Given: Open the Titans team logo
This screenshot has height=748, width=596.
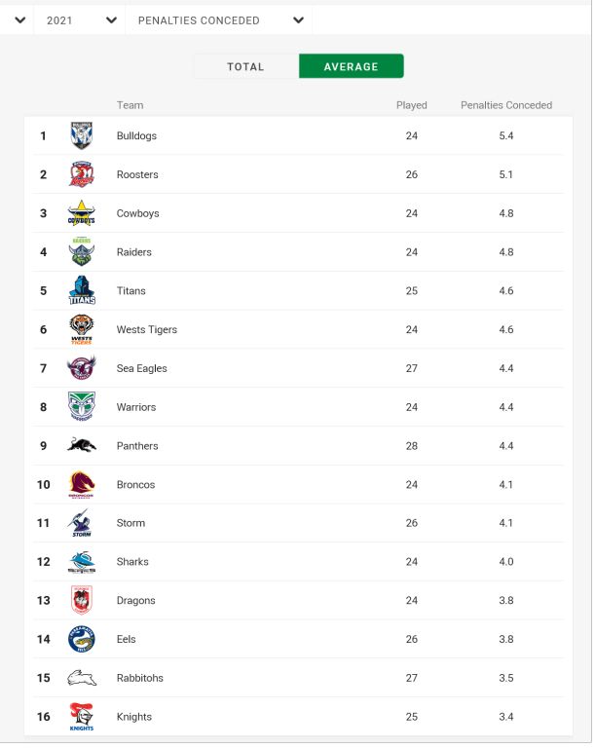Looking at the screenshot, I should point(82,290).
